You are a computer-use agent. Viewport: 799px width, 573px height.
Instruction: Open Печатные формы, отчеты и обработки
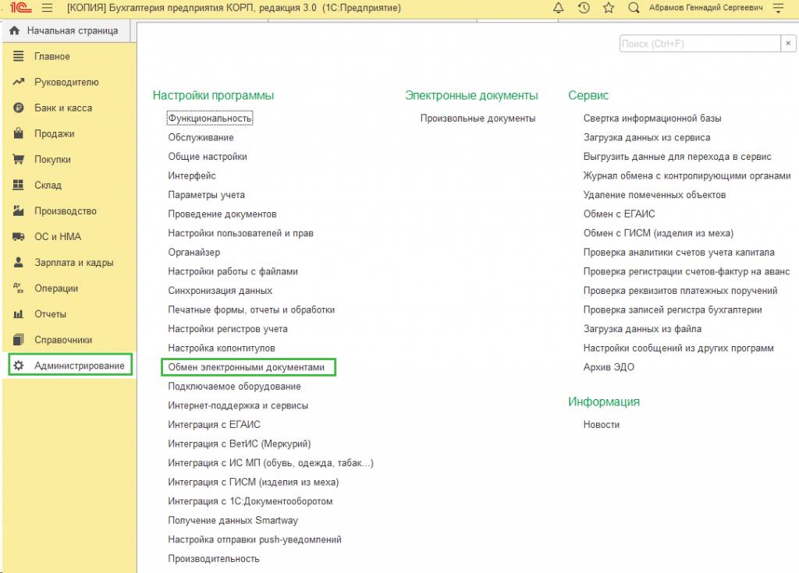pos(251,309)
